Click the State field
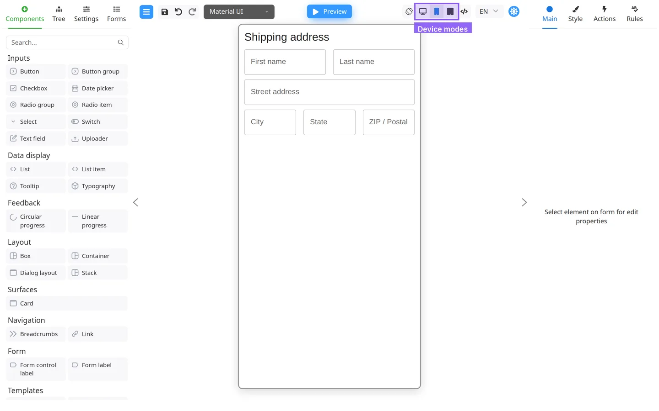The height and width of the screenshot is (411, 659). [329, 122]
